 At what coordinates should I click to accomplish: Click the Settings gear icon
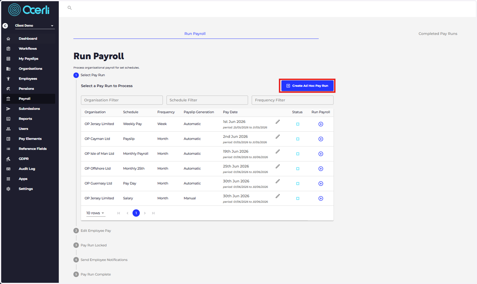tap(8, 189)
